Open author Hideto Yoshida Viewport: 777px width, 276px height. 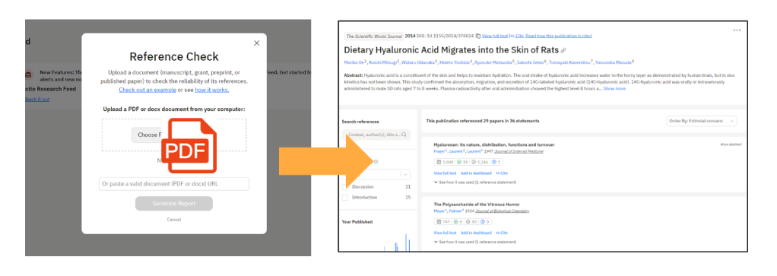click(x=455, y=62)
